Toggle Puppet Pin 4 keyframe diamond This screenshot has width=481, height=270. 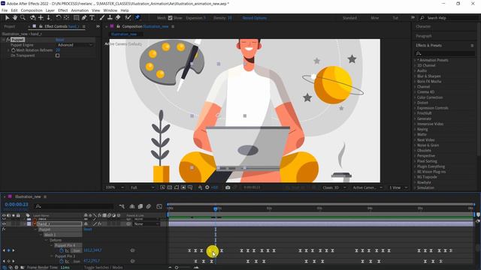[x=8, y=250]
